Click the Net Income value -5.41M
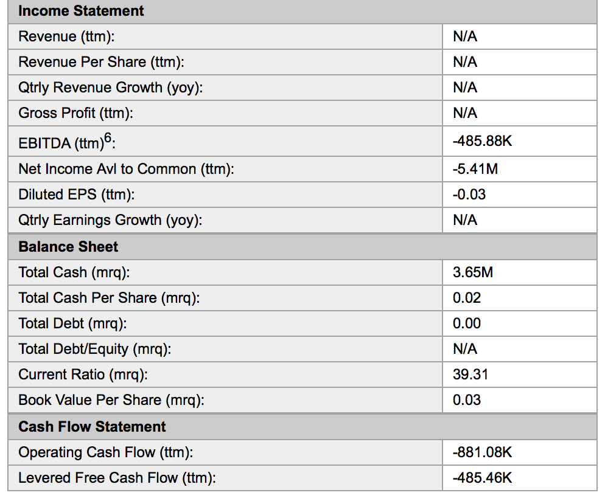Viewport: 605px width, 501px height. [x=475, y=169]
